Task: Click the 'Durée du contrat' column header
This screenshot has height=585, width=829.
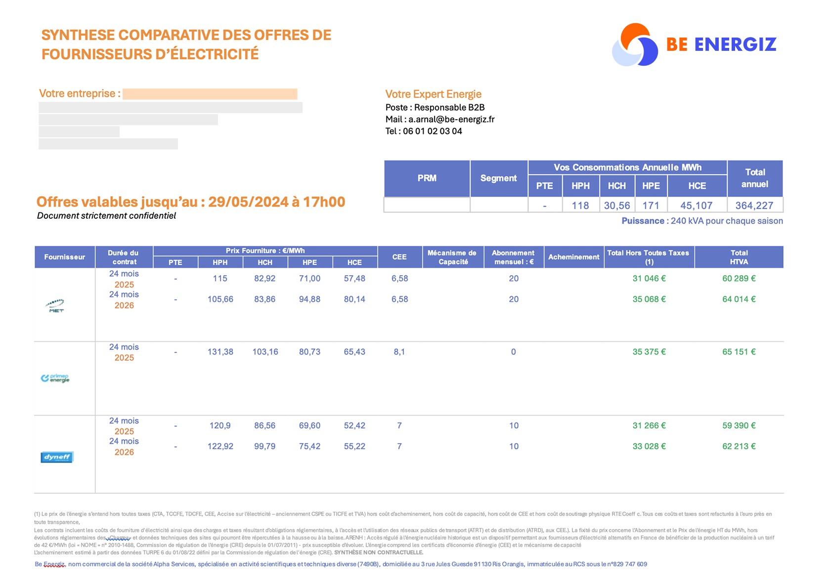Action: (124, 257)
